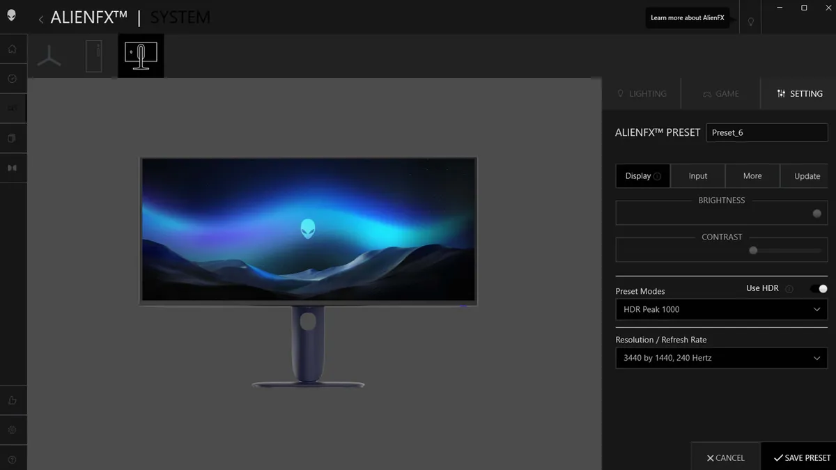Image resolution: width=836 pixels, height=470 pixels.
Task: Open feedback via the thumbs-up icon
Action: click(x=13, y=400)
